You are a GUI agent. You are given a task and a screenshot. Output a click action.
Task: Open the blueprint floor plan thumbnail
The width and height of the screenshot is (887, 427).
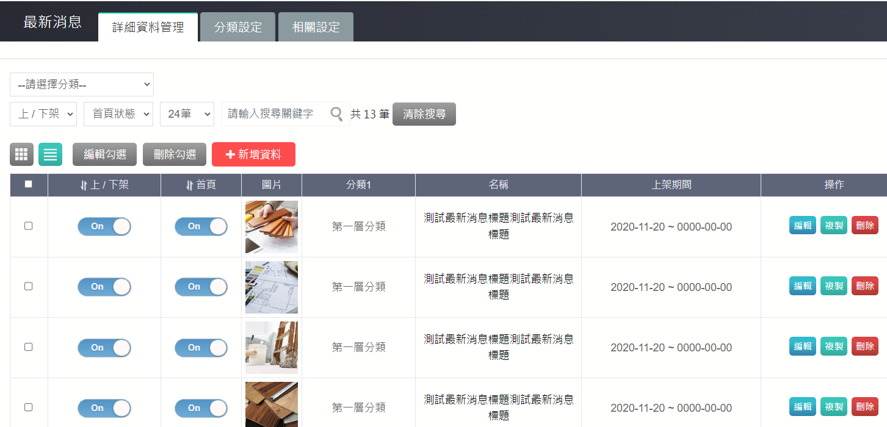click(x=272, y=287)
